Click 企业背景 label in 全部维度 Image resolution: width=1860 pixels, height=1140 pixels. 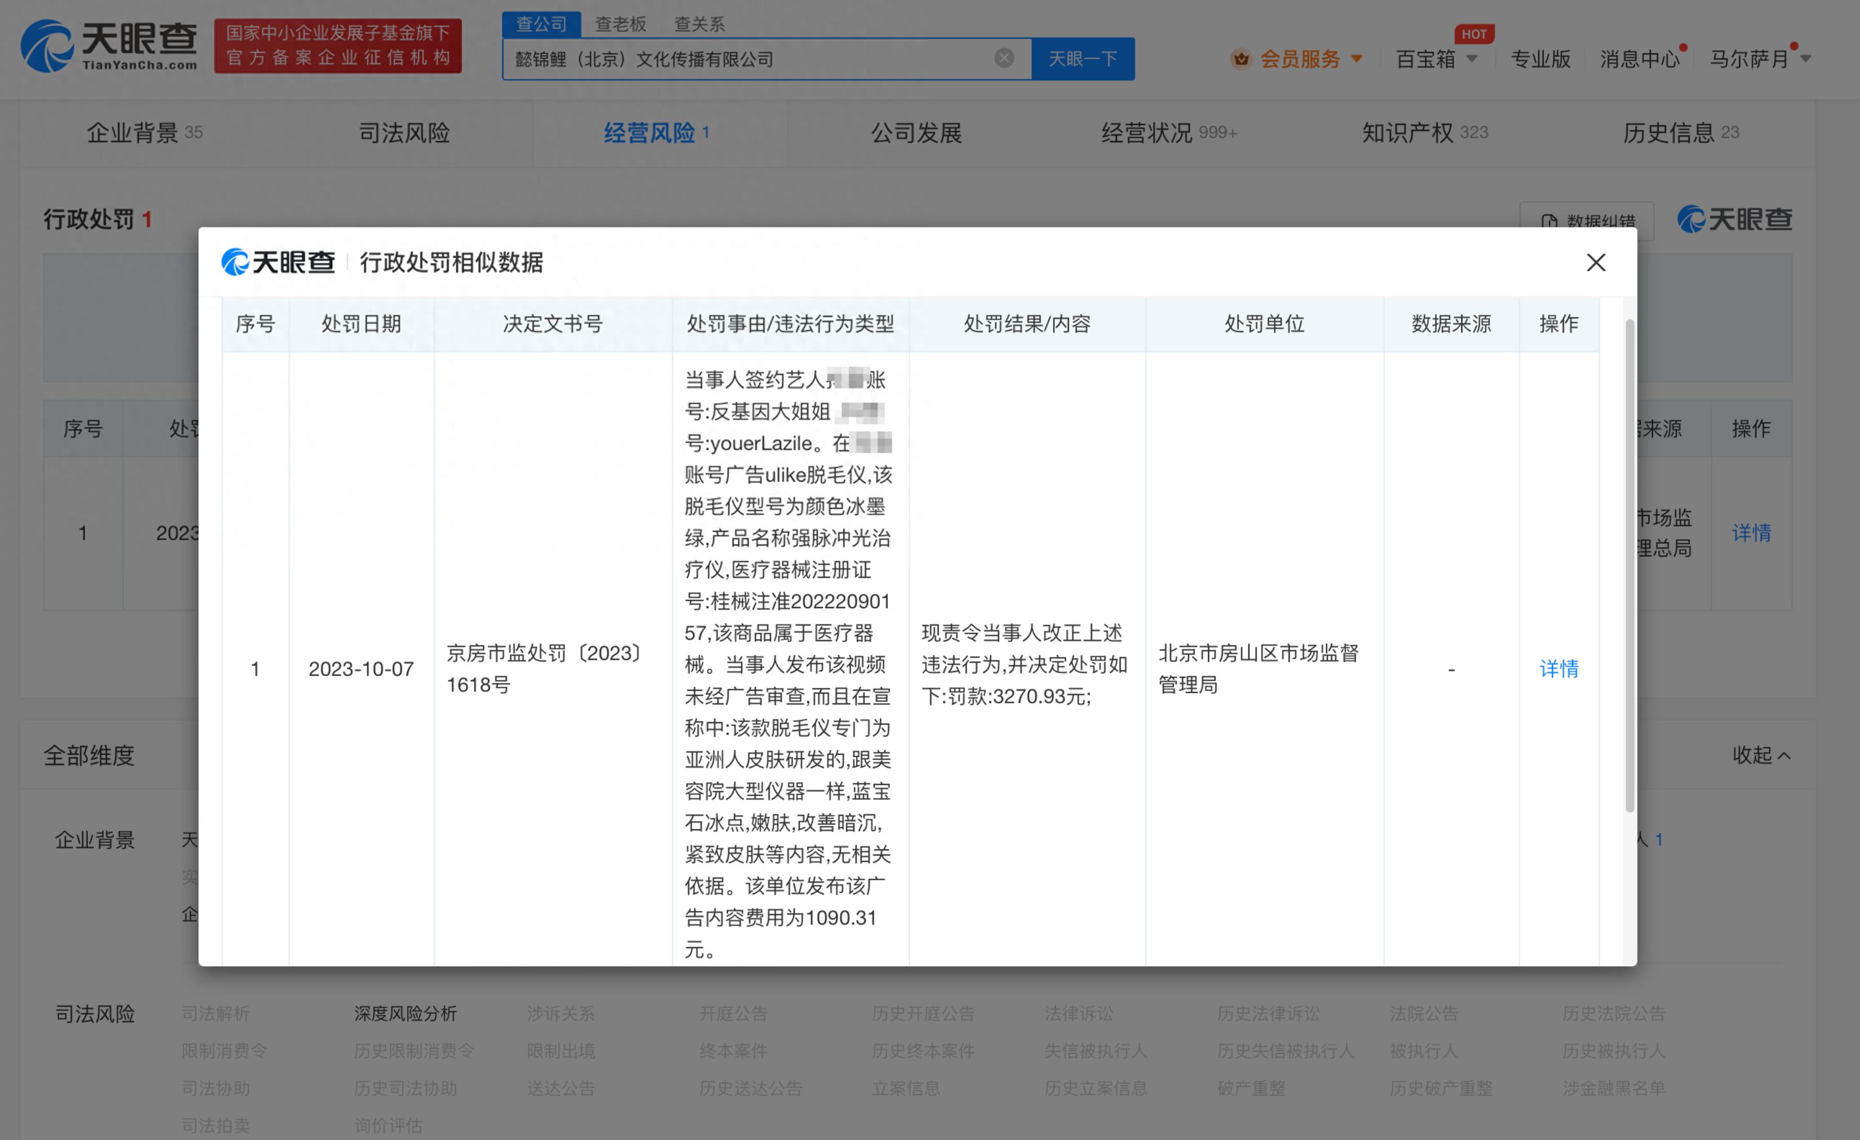coord(94,840)
